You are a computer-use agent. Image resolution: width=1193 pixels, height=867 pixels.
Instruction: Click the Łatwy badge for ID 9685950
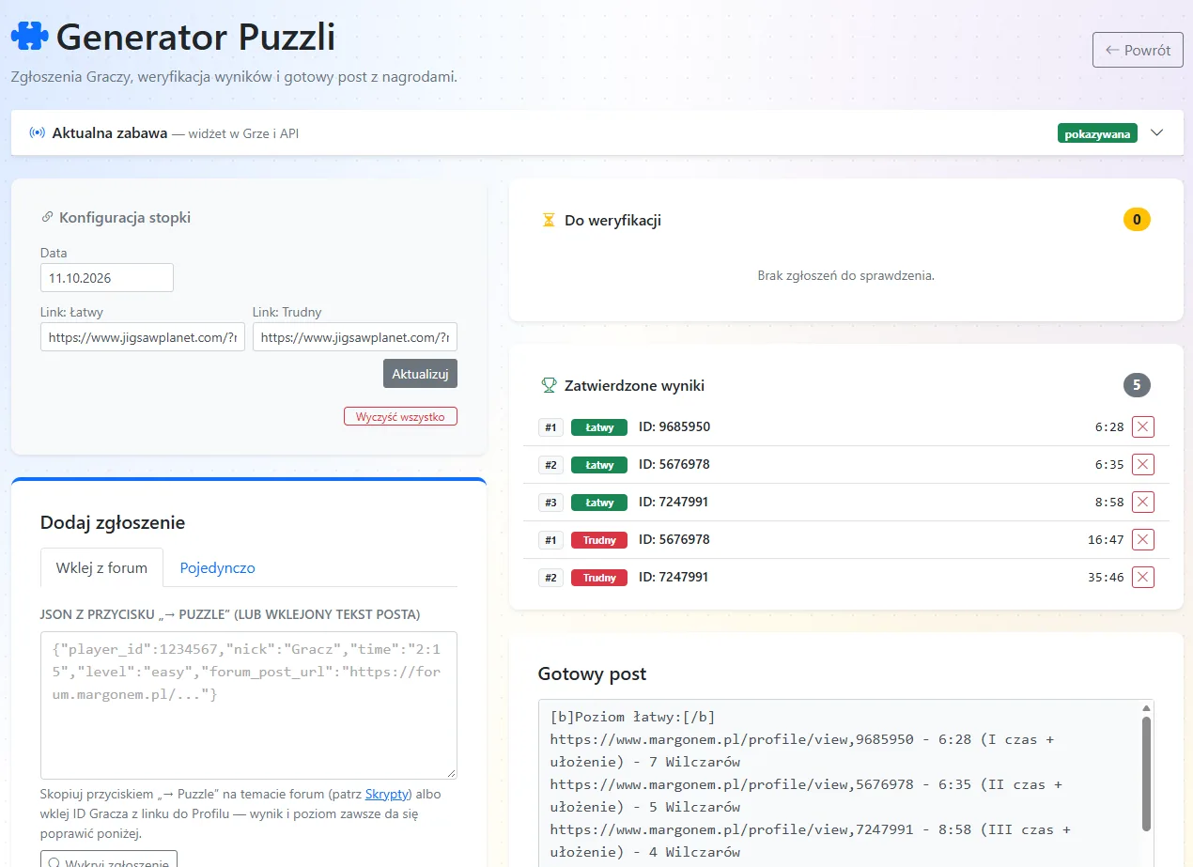coord(599,427)
